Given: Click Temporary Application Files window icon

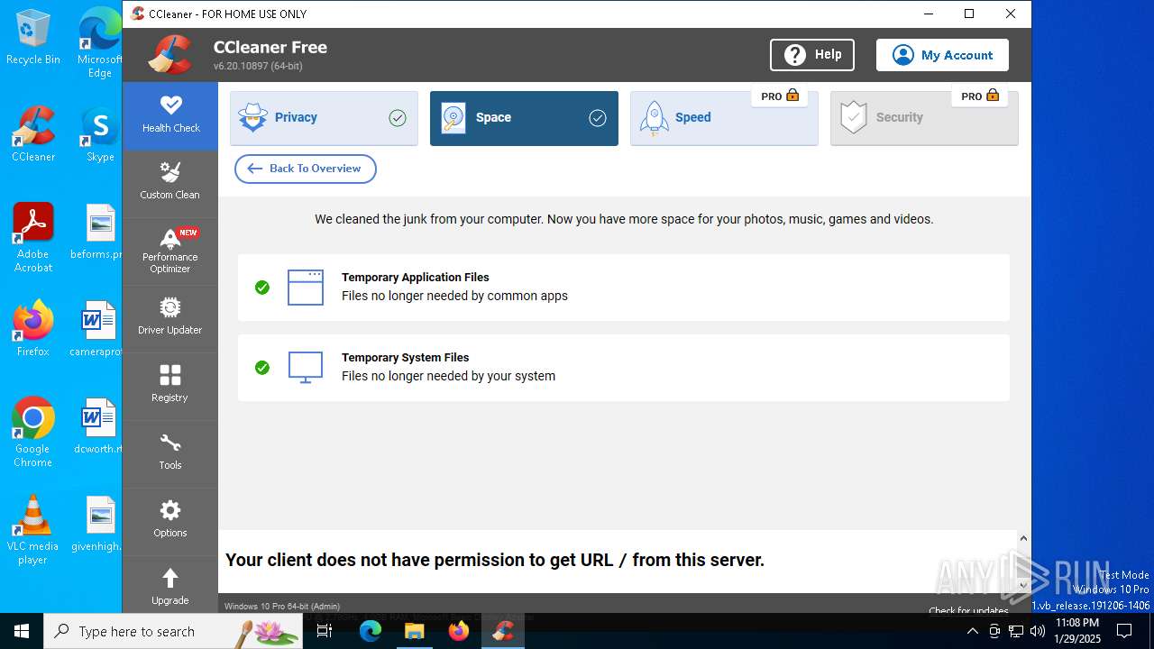Looking at the screenshot, I should (x=306, y=288).
